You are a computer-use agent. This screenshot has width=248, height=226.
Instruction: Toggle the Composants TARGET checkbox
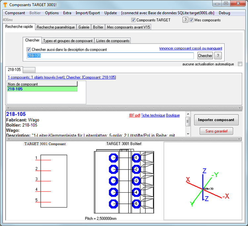pyautogui.click(x=133, y=20)
